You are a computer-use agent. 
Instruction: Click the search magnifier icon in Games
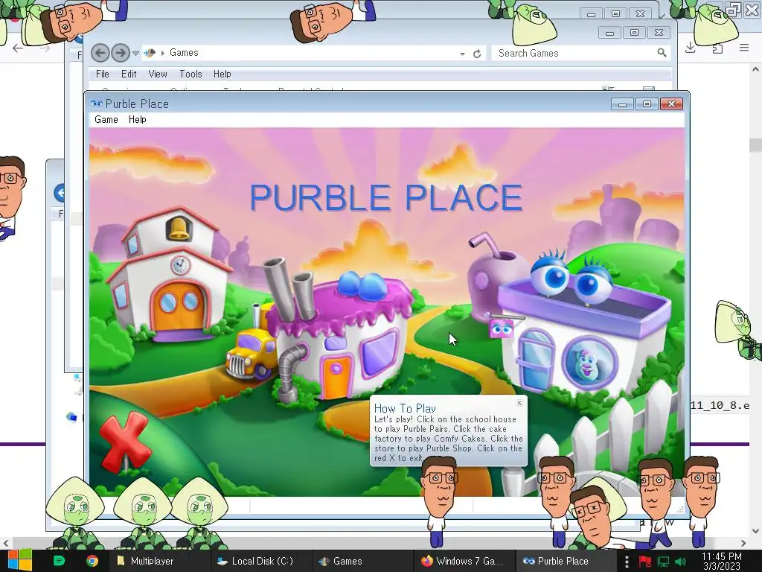click(x=662, y=53)
